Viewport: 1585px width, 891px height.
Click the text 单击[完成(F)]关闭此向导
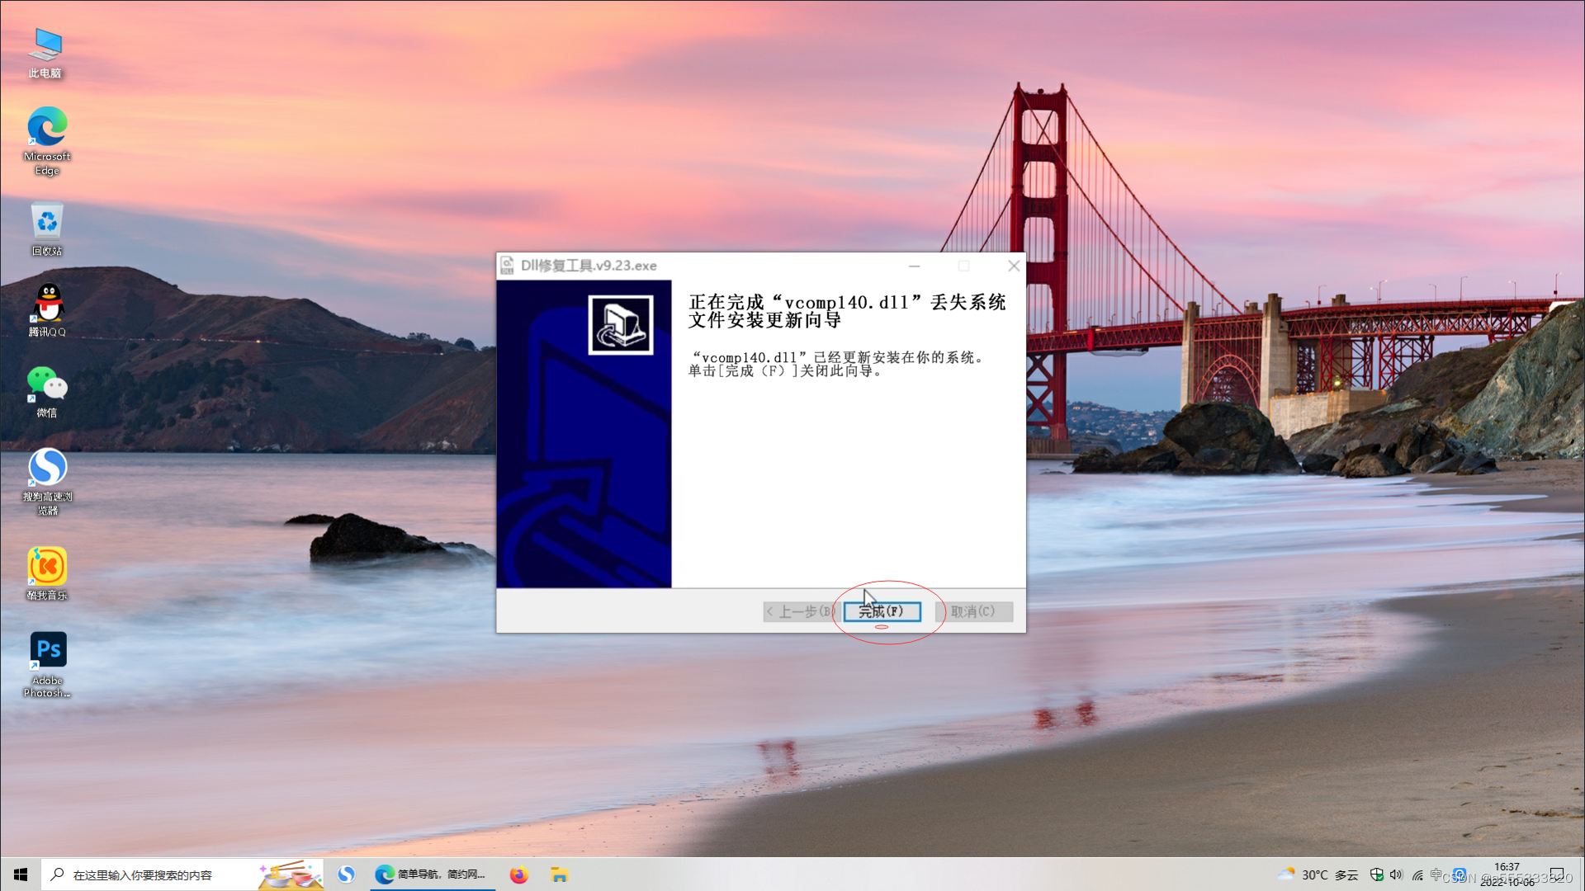[787, 371]
